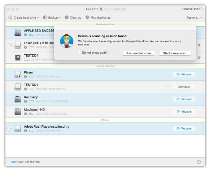Expand the AdobeFlashPlayerInstaller.dmg row
Viewport: 211px width, 172px height.
tap(10, 129)
